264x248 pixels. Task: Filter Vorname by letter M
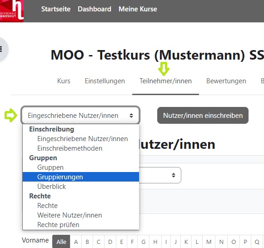click(x=209, y=242)
